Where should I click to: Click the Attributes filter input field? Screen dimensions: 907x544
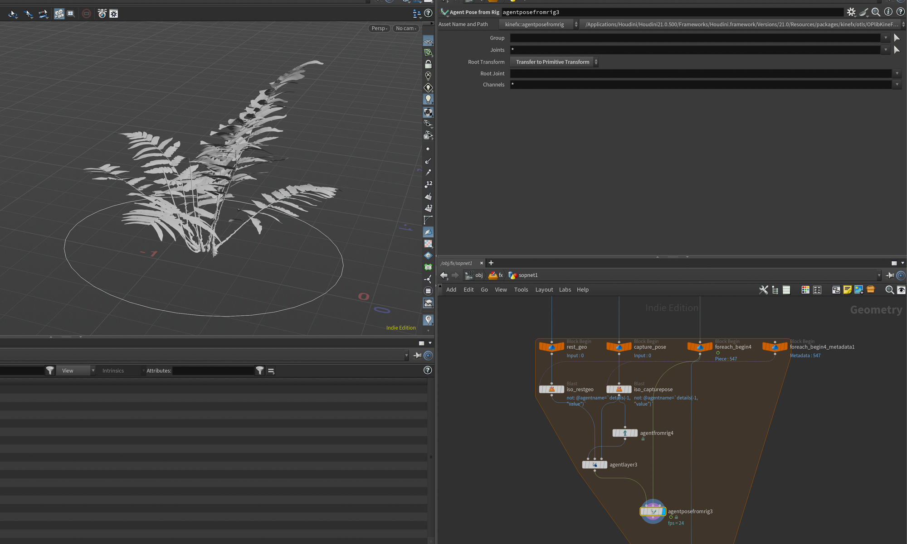(x=213, y=371)
